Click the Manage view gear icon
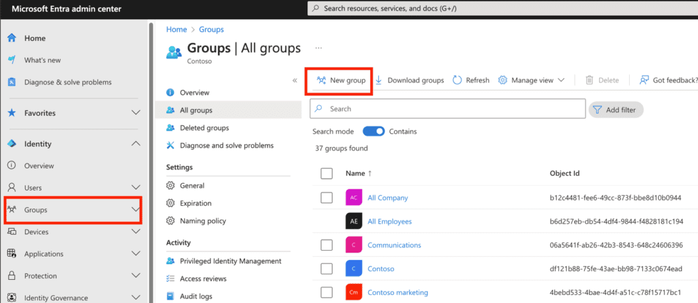Viewport: 698px width, 303px height. coord(502,80)
